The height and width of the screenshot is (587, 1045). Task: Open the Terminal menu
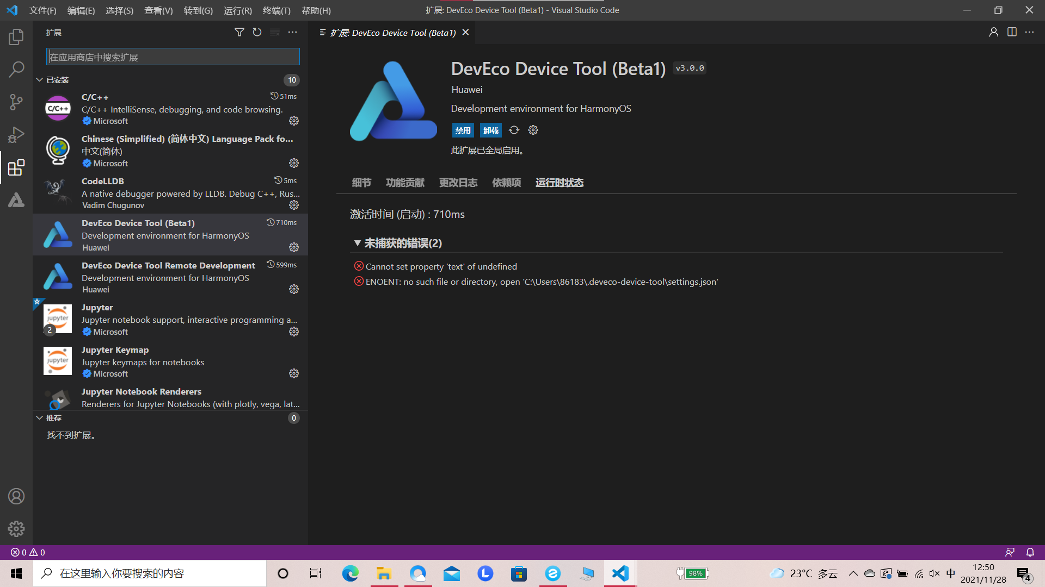(x=276, y=10)
